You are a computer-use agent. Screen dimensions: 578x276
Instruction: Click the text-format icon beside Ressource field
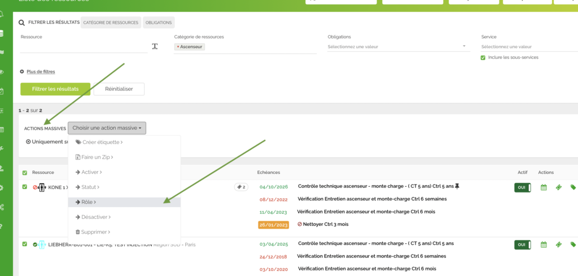(x=155, y=46)
